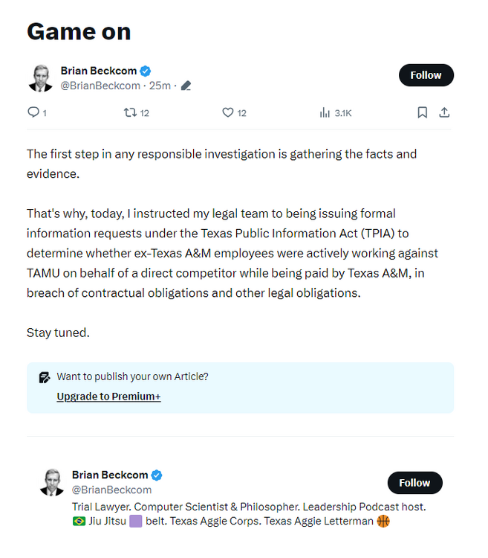
Task: Click @BrianBeckcom handle in bio card
Action: pos(111,490)
